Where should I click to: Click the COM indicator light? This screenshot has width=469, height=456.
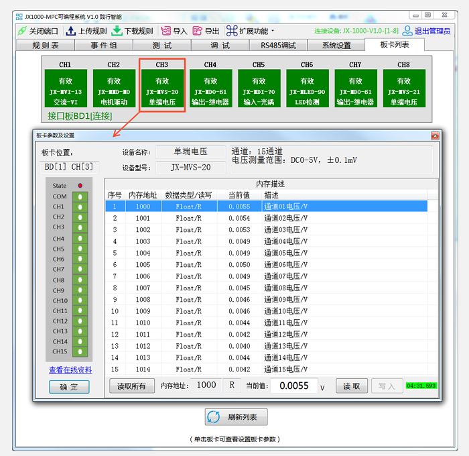point(80,196)
